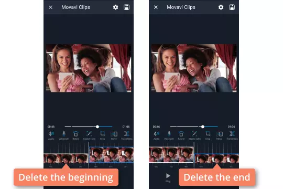Open the Audio tool on the left screen
The width and height of the screenshot is (283, 189).
click(51, 135)
